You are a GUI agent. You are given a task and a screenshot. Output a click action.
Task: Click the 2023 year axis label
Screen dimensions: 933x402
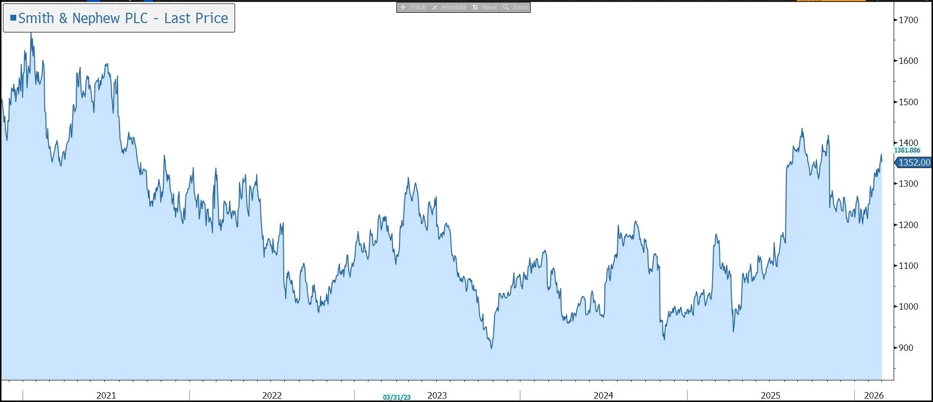[x=437, y=396]
